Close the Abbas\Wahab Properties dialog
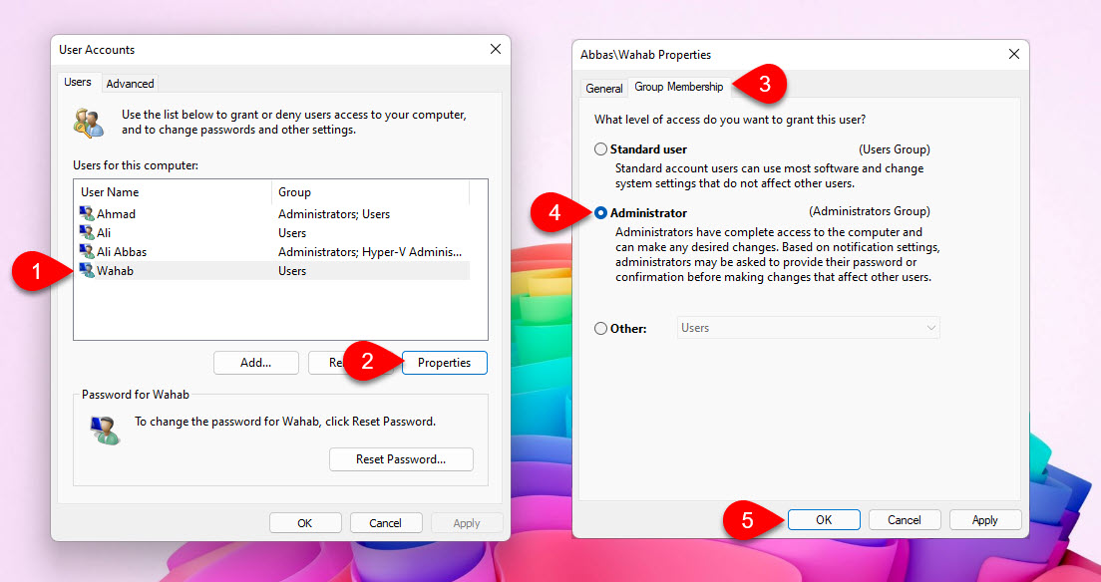The image size is (1101, 582). tap(1014, 54)
